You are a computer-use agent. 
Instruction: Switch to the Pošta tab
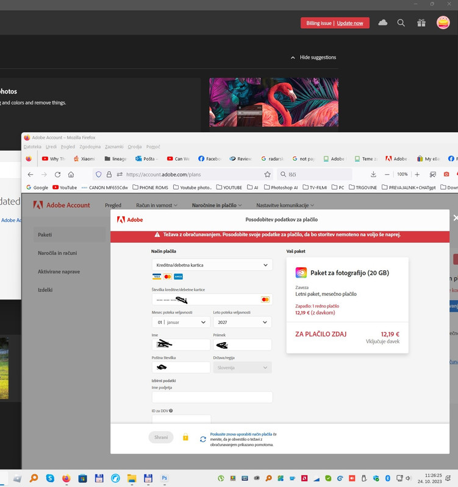(146, 159)
